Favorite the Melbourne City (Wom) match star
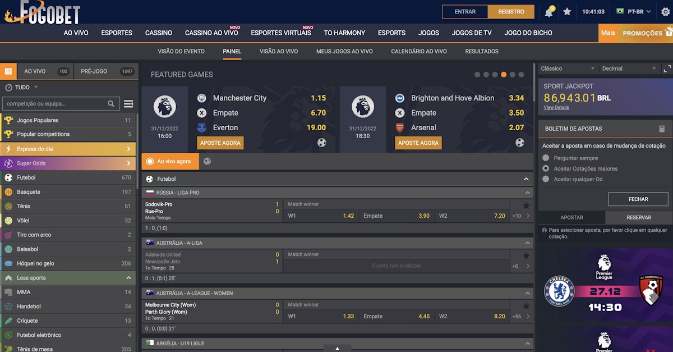 tap(526, 306)
